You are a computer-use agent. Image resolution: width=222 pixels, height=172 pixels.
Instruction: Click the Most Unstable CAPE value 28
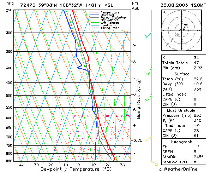(x=196, y=131)
